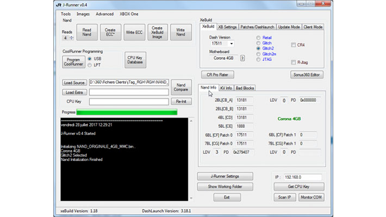Switch to the Client Mode tab
Image resolution: width=386 pixels, height=217 pixels.
[313, 27]
